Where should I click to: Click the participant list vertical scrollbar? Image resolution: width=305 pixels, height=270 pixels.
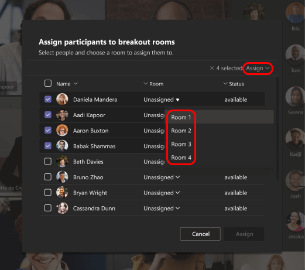coord(277,129)
